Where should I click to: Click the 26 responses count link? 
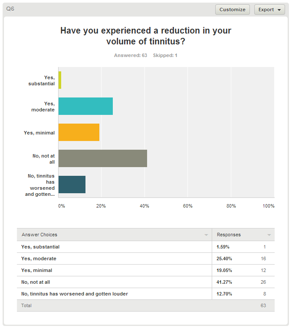pos(263,282)
